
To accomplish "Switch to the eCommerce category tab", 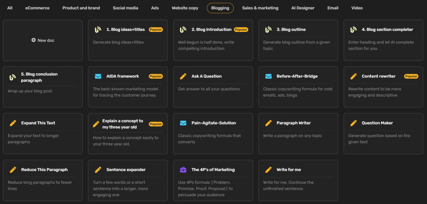I will pos(37,8).
